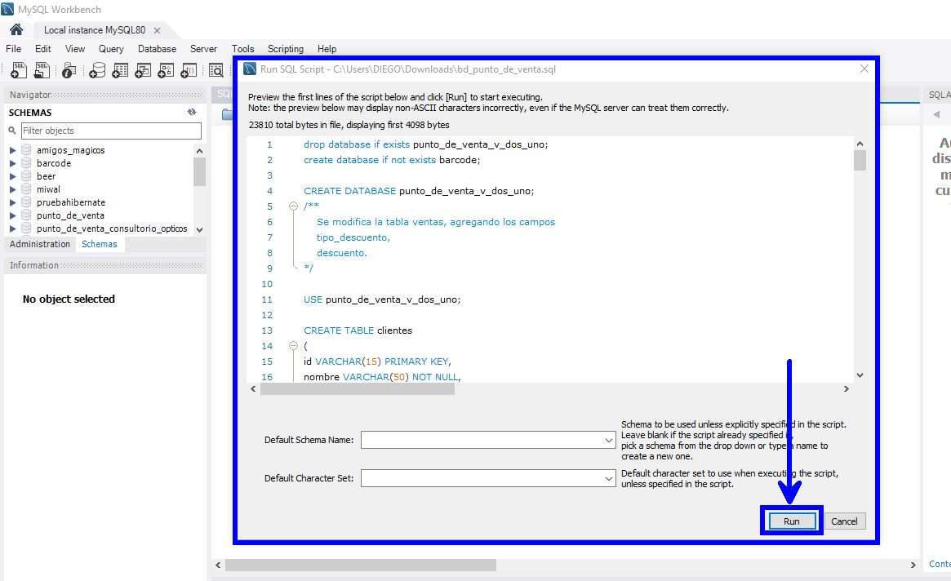Viewport: 951px width, 581px height.
Task: Create a new SQL query tab
Action: [18, 70]
